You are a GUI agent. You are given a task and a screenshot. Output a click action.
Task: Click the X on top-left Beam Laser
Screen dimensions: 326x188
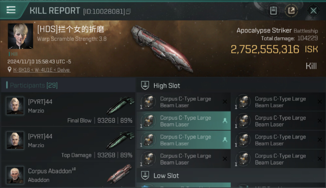225,102
